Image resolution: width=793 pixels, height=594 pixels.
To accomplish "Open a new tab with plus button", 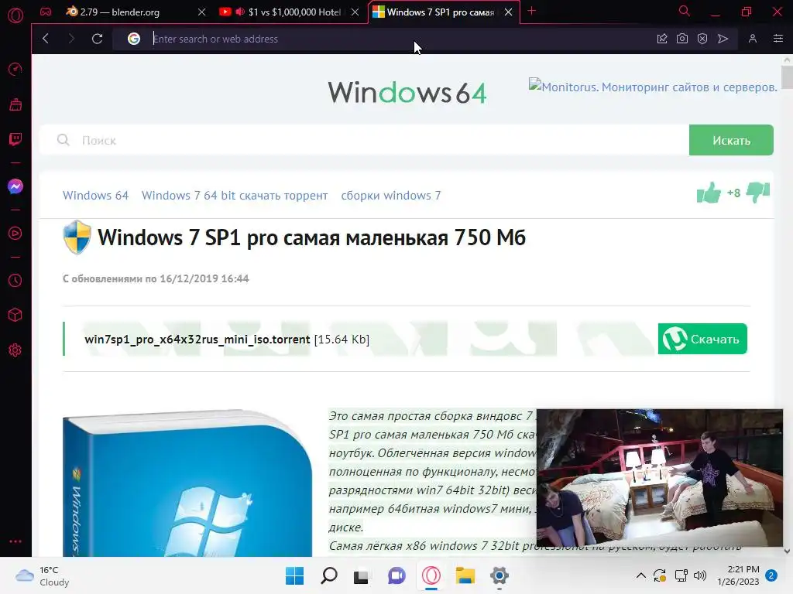I will [x=531, y=11].
